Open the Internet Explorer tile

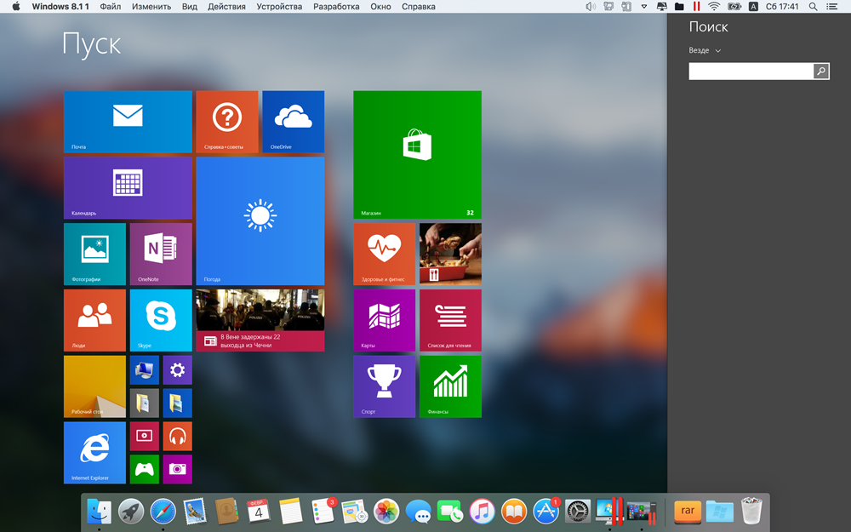point(94,452)
